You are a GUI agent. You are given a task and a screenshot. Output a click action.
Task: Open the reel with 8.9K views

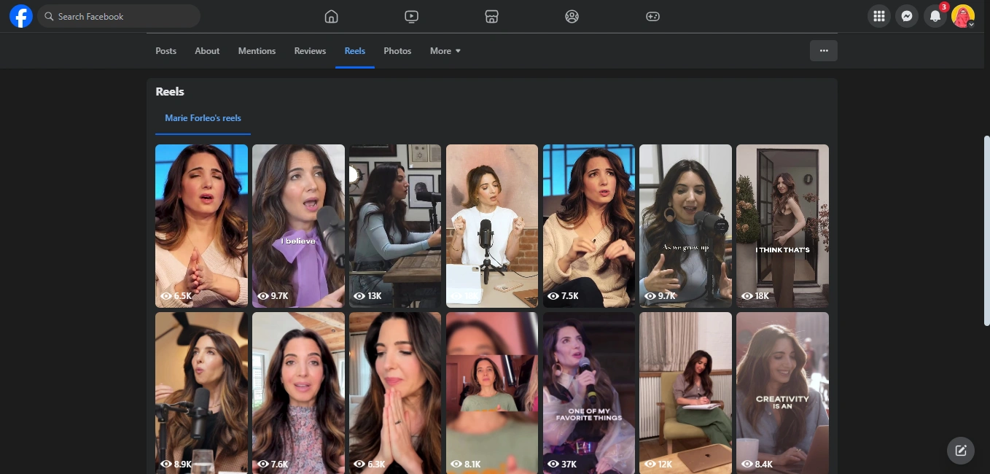tap(201, 393)
